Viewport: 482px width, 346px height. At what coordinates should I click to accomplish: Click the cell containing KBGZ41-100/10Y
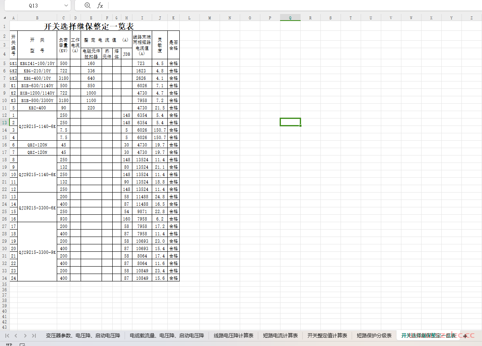coord(37,63)
